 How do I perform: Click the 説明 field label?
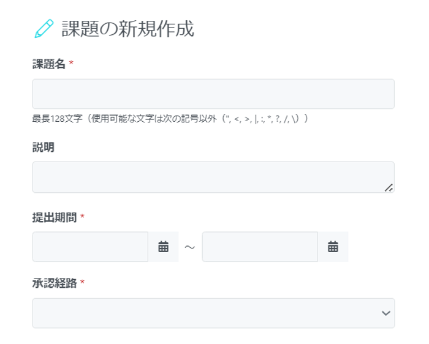(x=44, y=148)
